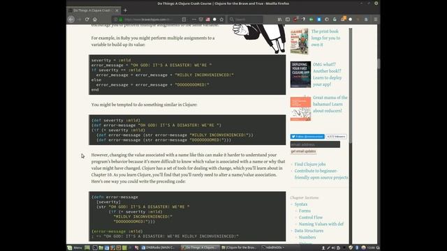Go back with the browser back arrow
Screen dimensions: 447x251
click(71, 20)
